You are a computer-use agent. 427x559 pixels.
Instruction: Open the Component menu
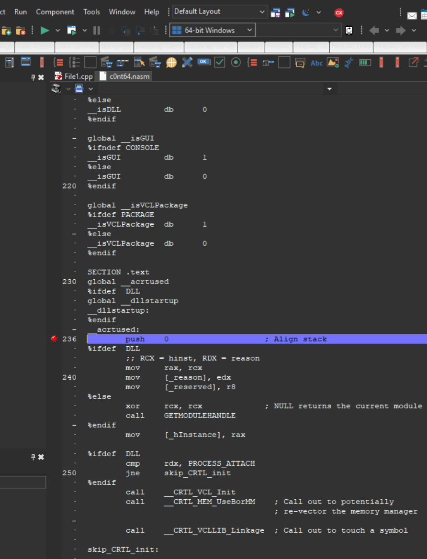tap(55, 12)
